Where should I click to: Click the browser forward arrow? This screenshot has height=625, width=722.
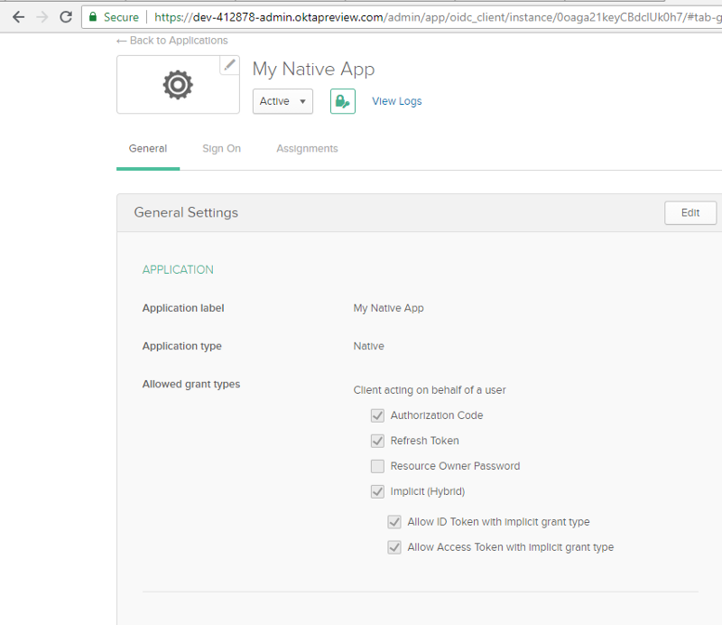click(x=42, y=17)
